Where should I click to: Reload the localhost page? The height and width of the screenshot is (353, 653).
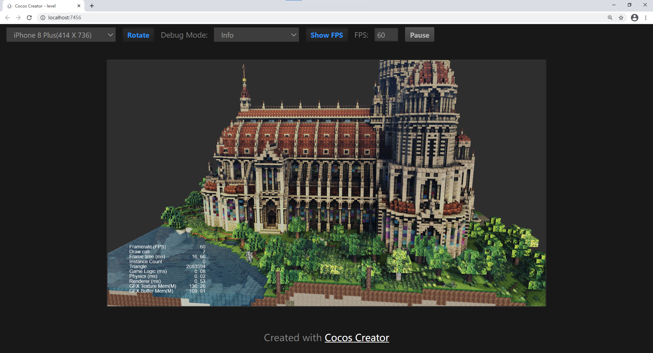tap(29, 18)
